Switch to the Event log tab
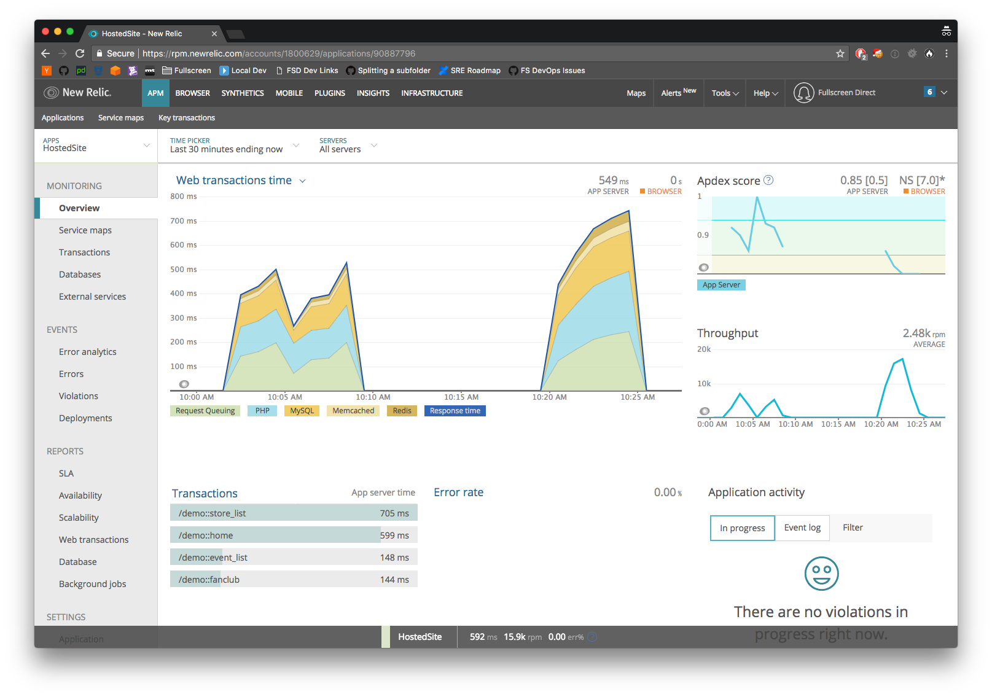This screenshot has width=992, height=697. pyautogui.click(x=802, y=527)
